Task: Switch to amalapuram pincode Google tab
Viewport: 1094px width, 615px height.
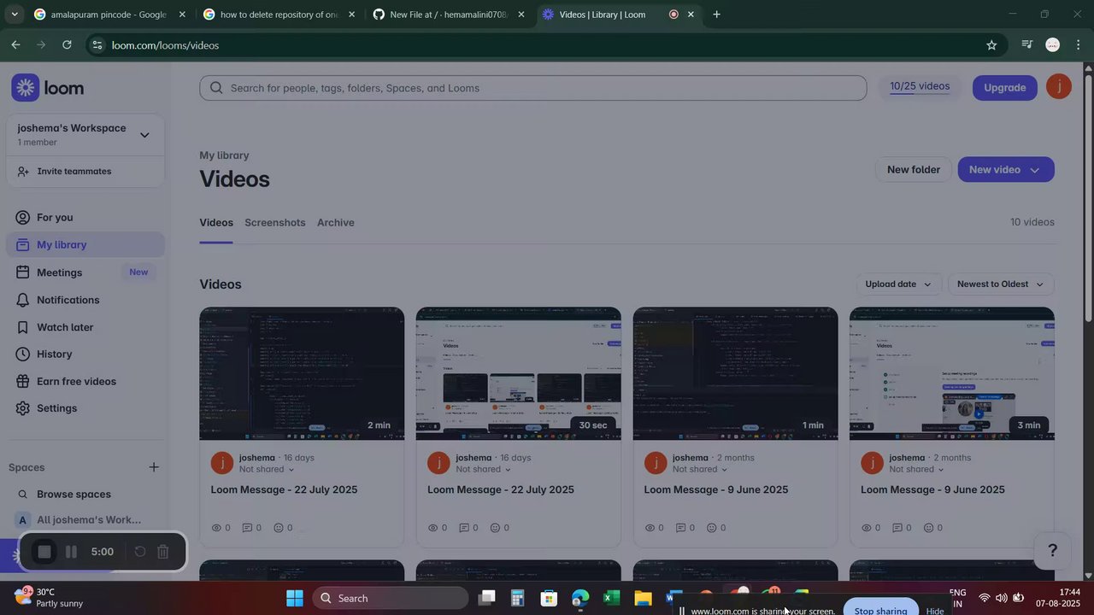Action: click(109, 15)
